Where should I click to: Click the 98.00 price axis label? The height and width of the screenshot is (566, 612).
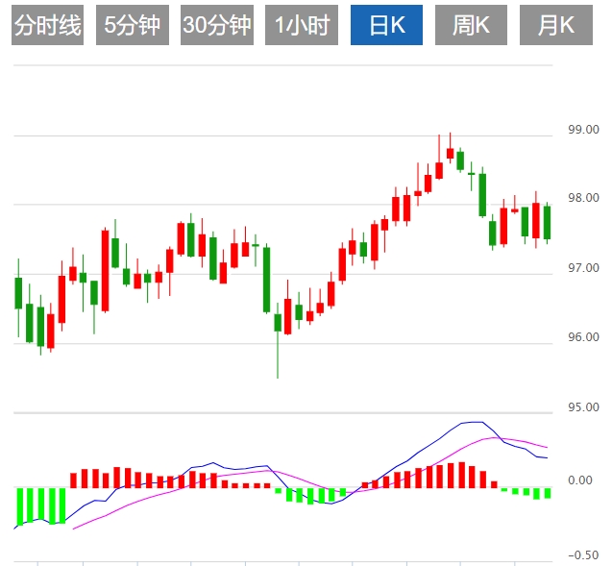pyautogui.click(x=583, y=198)
